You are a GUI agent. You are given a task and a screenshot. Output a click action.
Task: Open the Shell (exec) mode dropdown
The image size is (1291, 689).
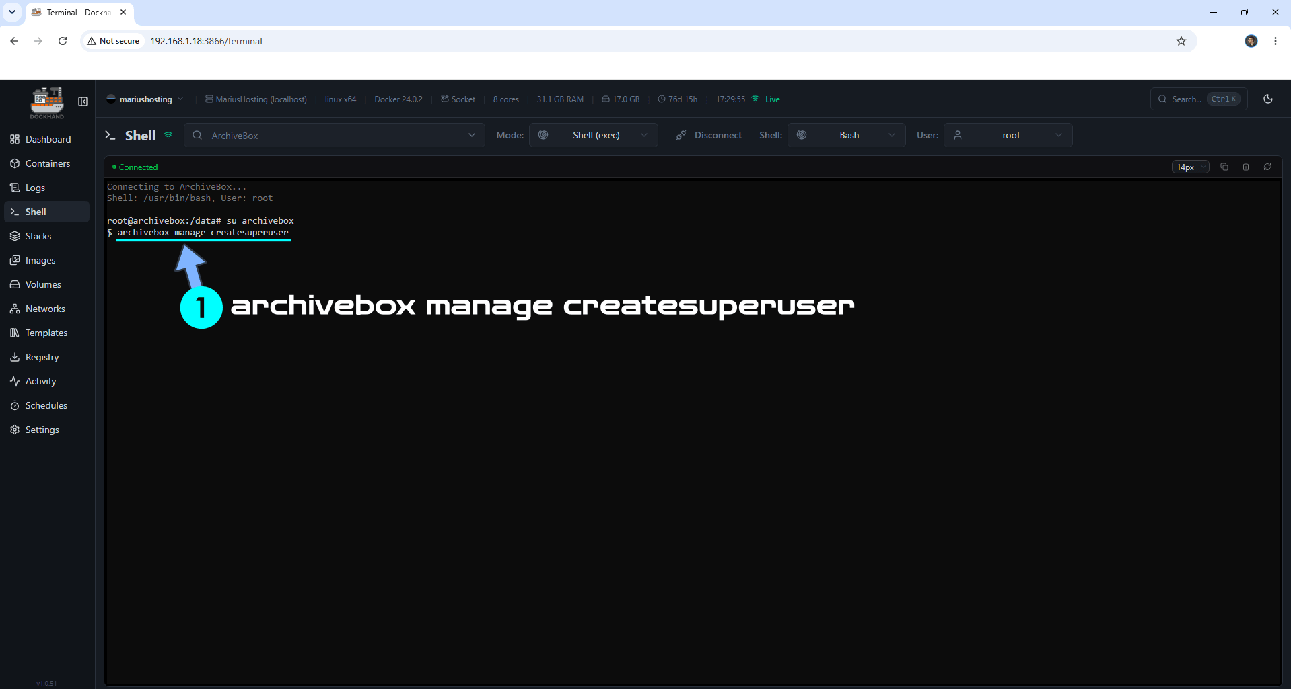pos(594,135)
